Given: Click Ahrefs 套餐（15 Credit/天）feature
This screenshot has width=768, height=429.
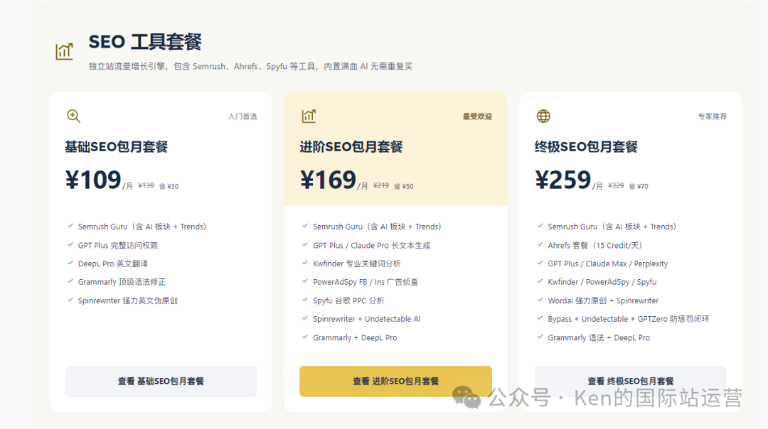Looking at the screenshot, I should [x=594, y=245].
